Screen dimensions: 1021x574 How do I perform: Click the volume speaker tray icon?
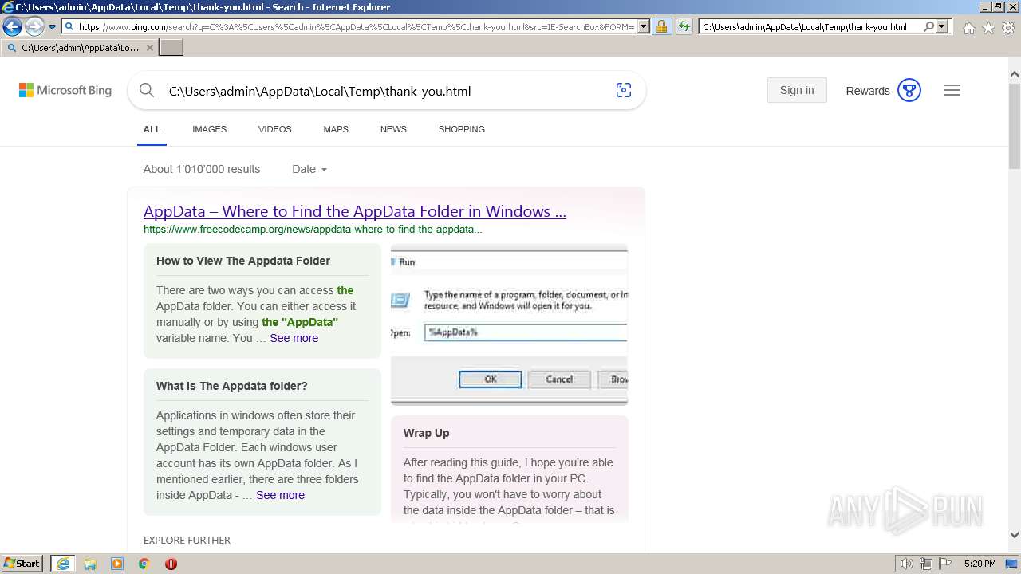906,564
